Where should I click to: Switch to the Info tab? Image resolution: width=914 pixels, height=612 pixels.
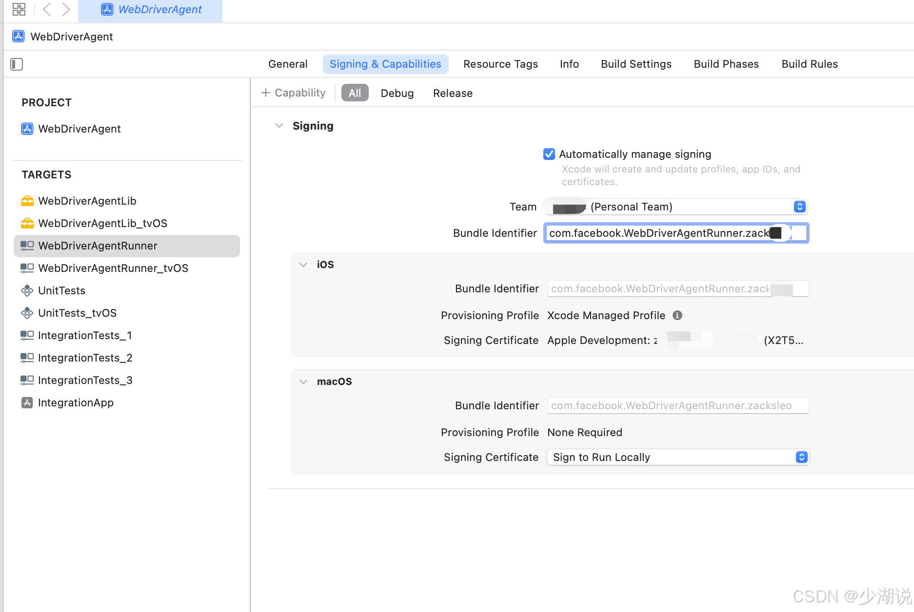569,64
